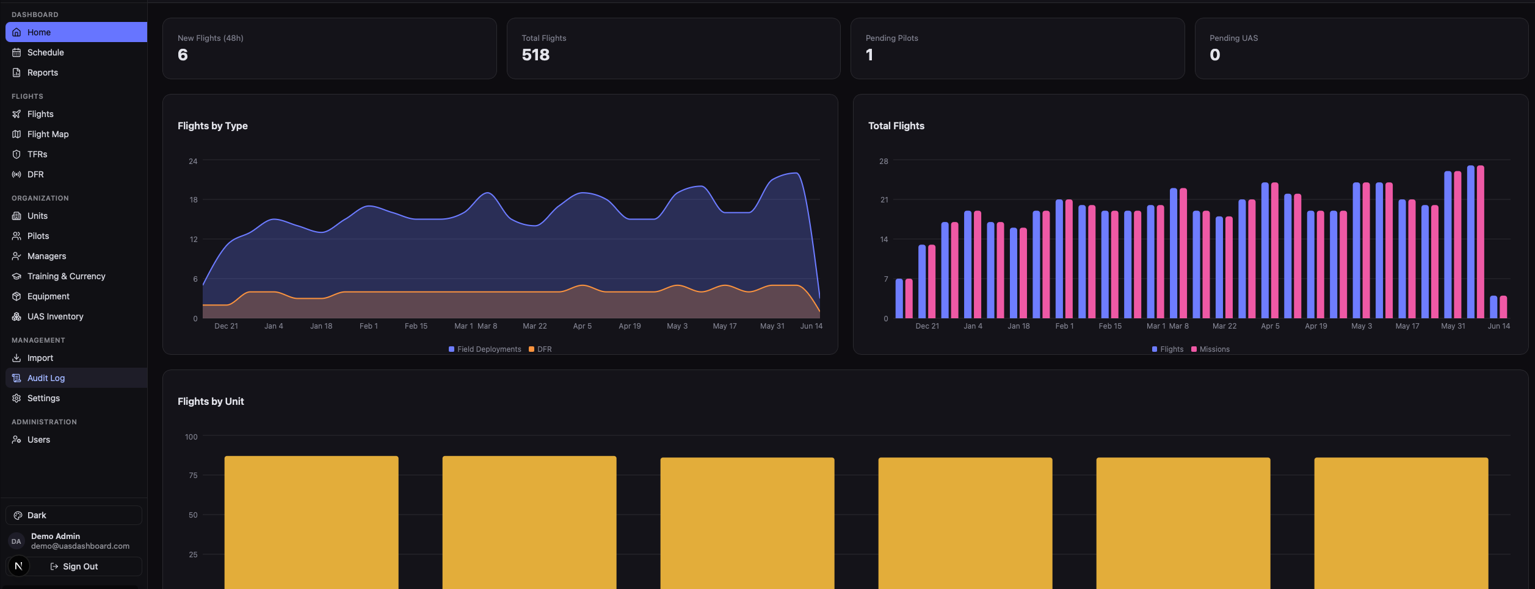
Task: Click the round N logo badge
Action: 19,566
